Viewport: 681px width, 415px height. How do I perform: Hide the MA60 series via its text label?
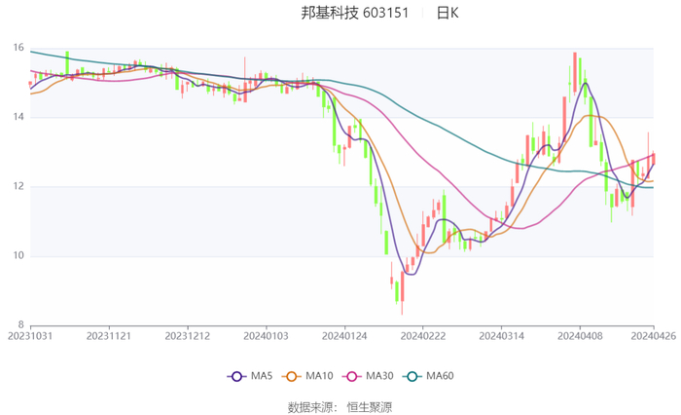pos(440,376)
